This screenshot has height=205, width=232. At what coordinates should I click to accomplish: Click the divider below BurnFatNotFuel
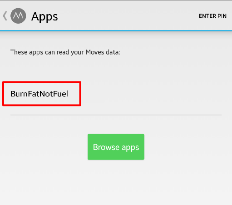pyautogui.click(x=116, y=115)
